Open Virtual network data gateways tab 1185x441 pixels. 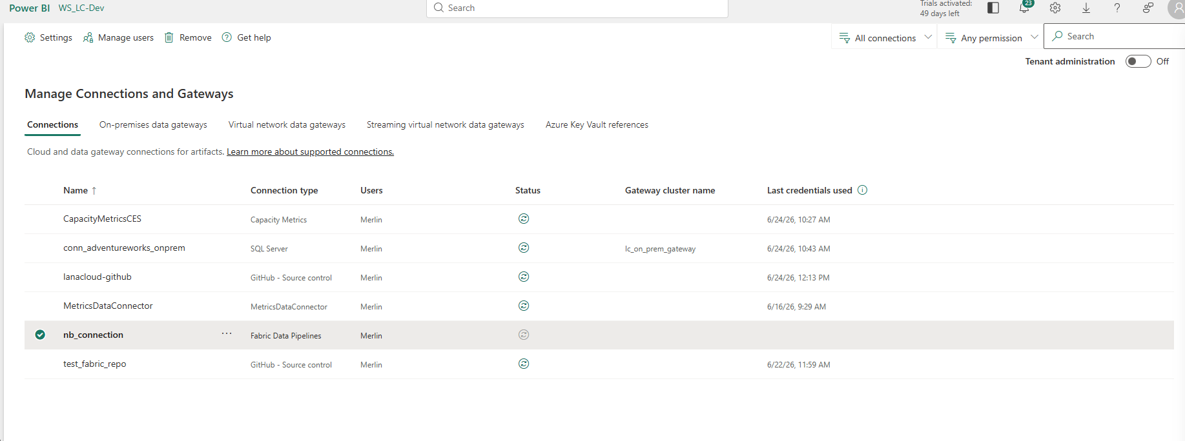[287, 124]
